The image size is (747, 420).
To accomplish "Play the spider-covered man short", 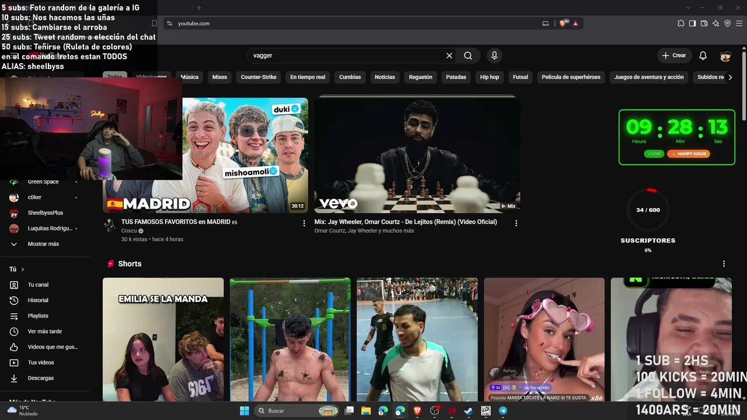I will tap(290, 339).
